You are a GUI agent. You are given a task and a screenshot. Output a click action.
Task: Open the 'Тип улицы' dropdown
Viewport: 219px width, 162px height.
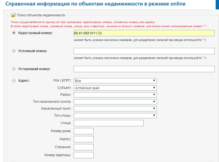coord(115,115)
